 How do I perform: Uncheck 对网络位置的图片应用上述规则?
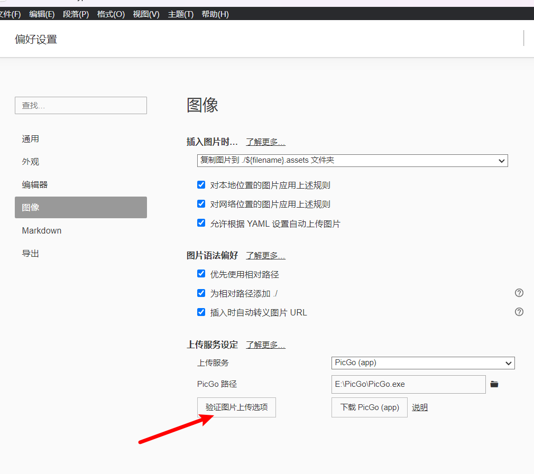(201, 204)
